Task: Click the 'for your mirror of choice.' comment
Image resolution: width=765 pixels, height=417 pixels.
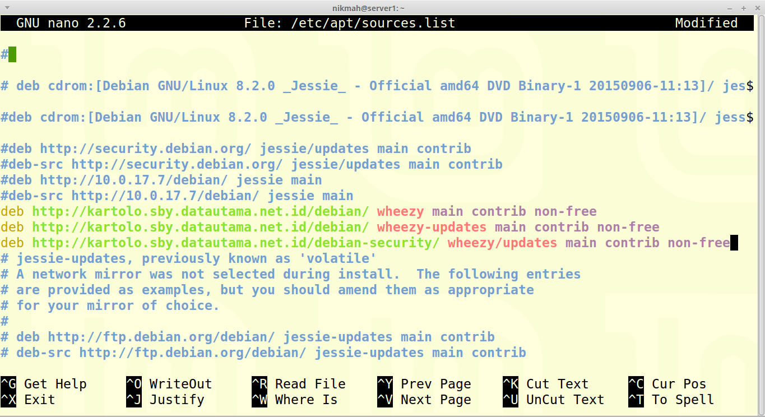Action: (110, 305)
